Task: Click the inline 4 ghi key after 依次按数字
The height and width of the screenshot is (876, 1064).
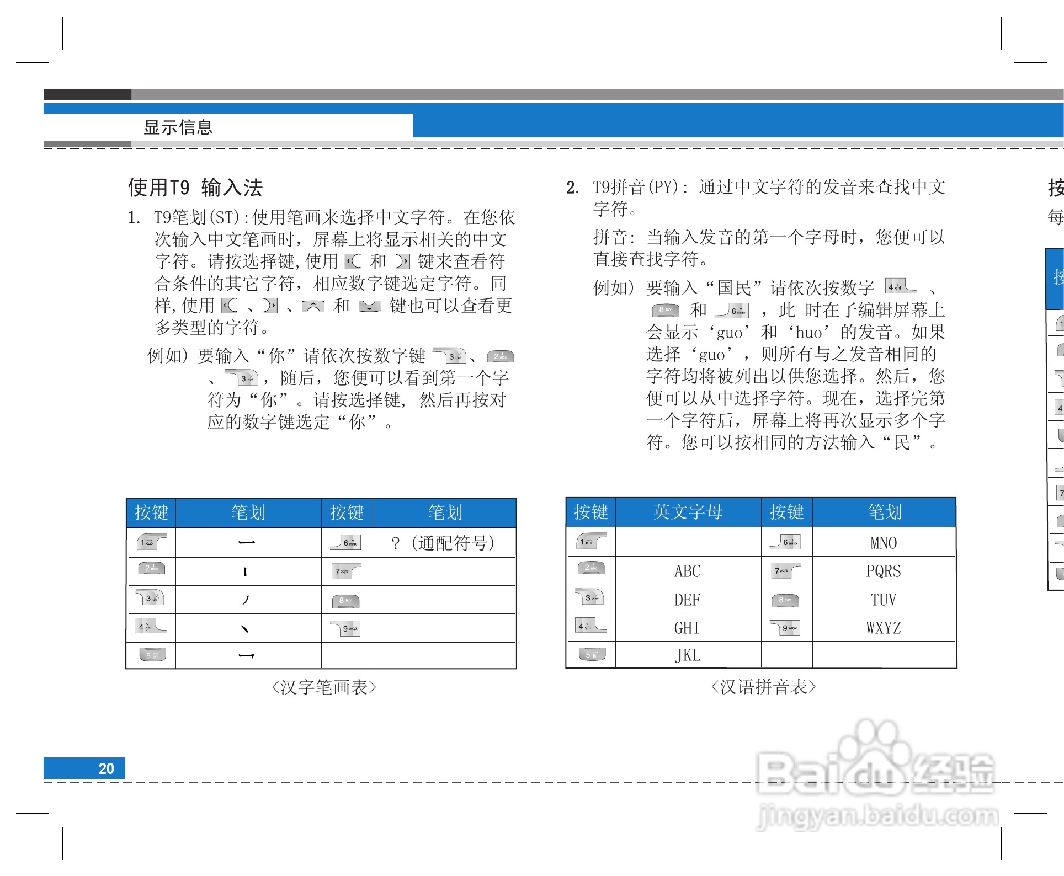Action: [900, 287]
